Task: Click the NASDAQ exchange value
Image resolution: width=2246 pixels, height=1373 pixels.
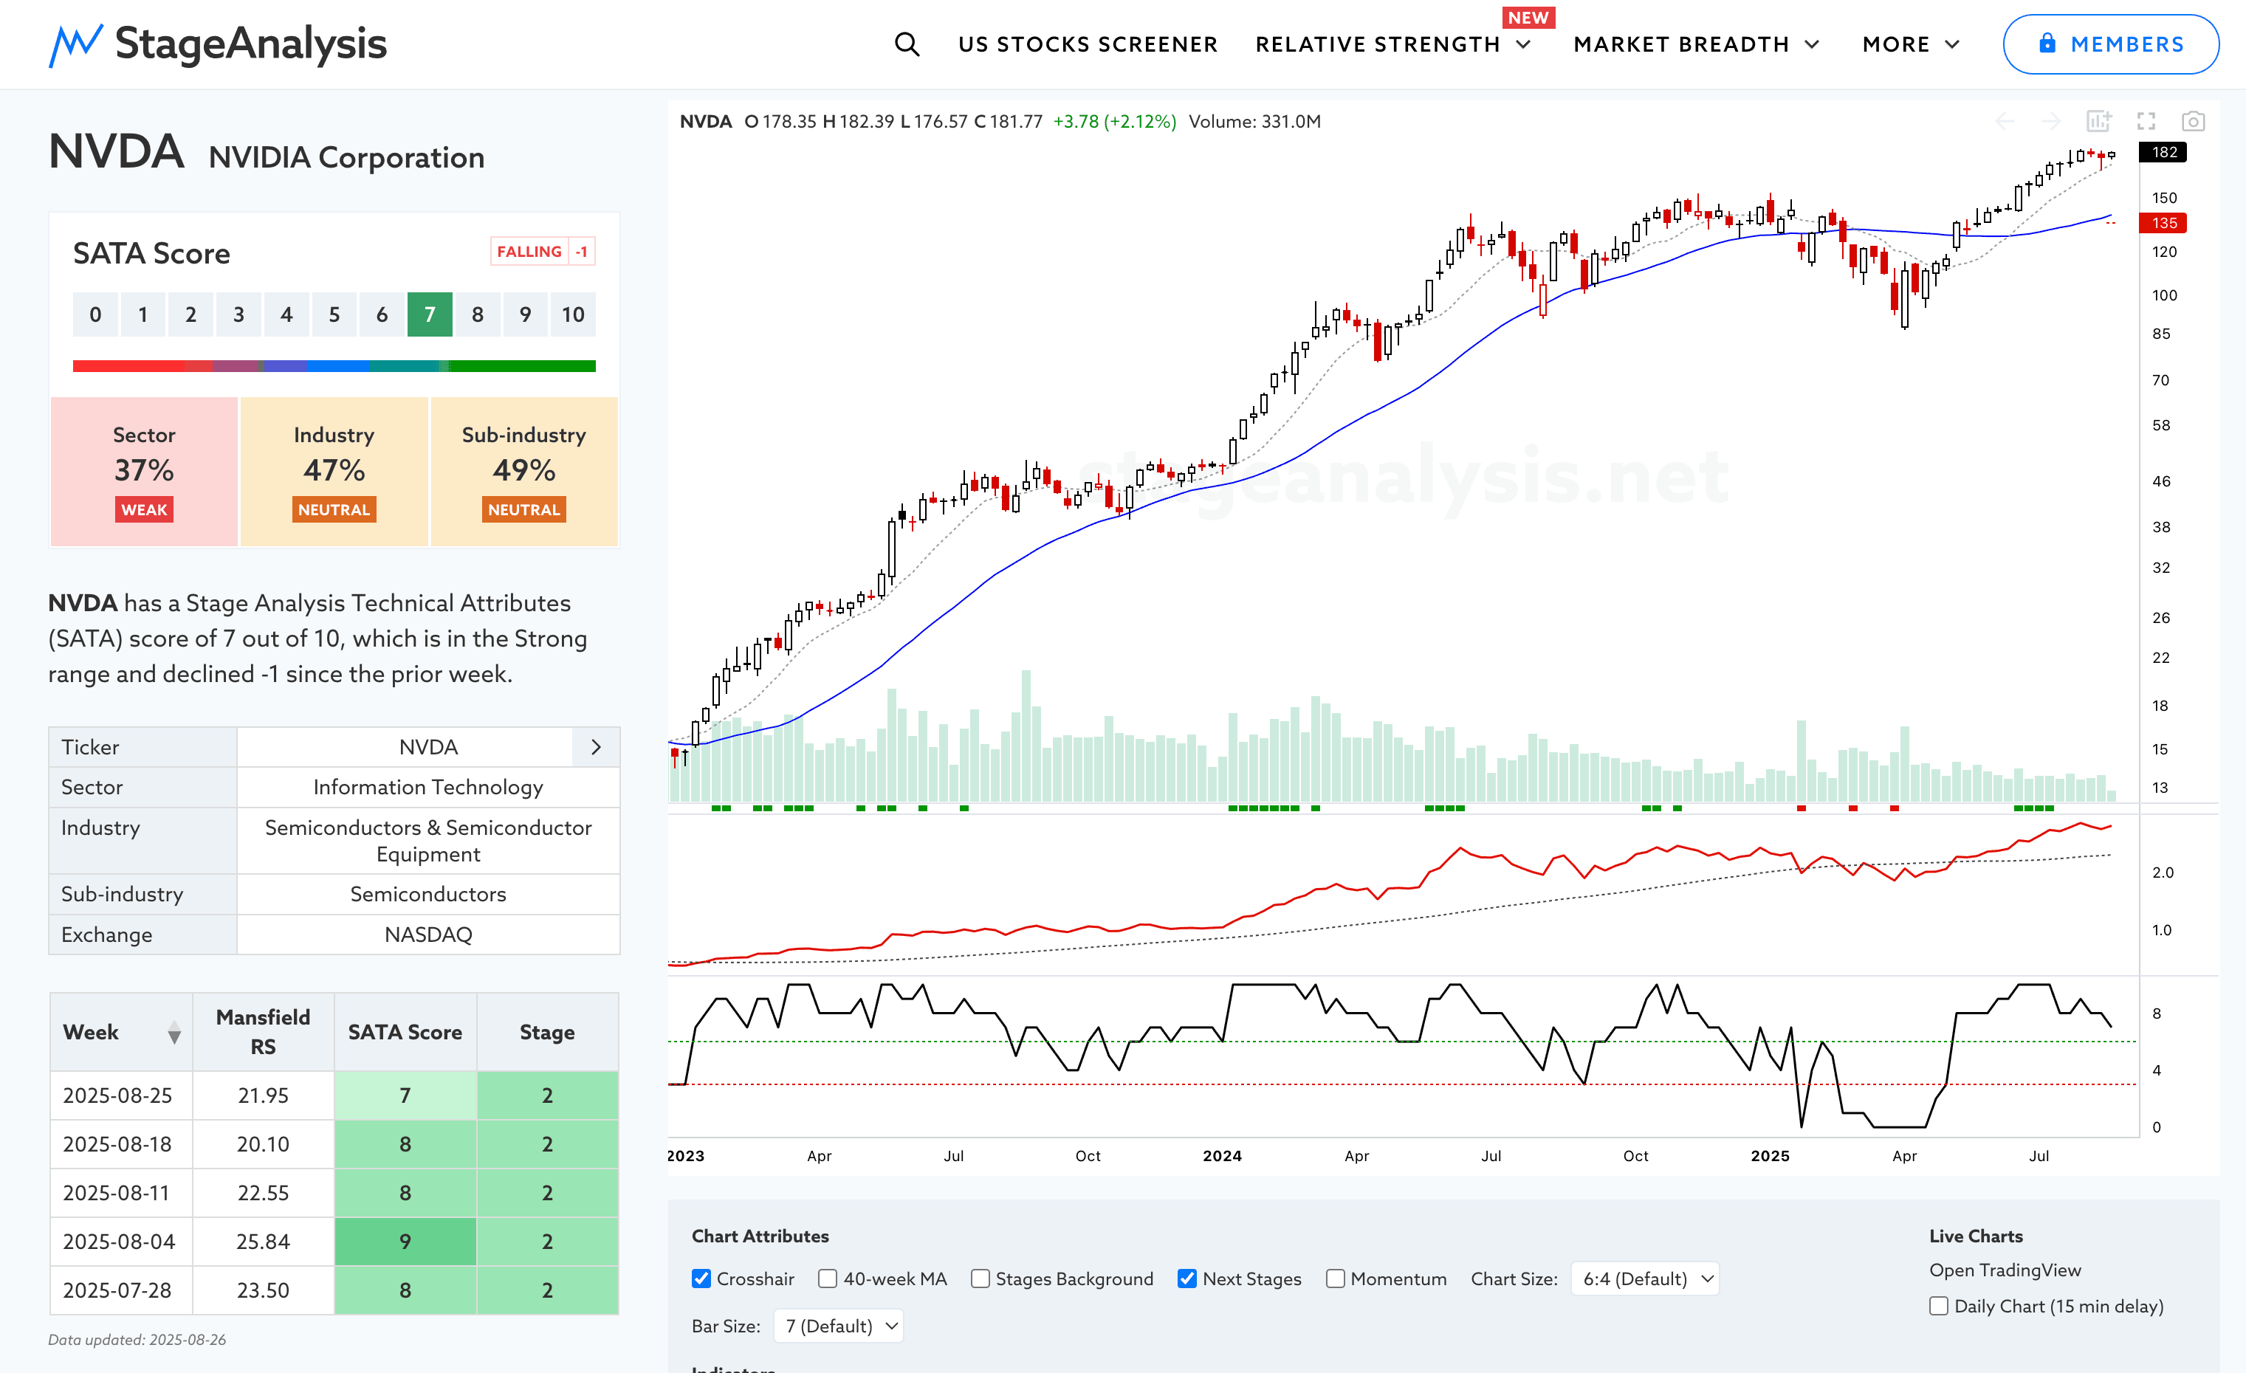Action: (x=427, y=934)
